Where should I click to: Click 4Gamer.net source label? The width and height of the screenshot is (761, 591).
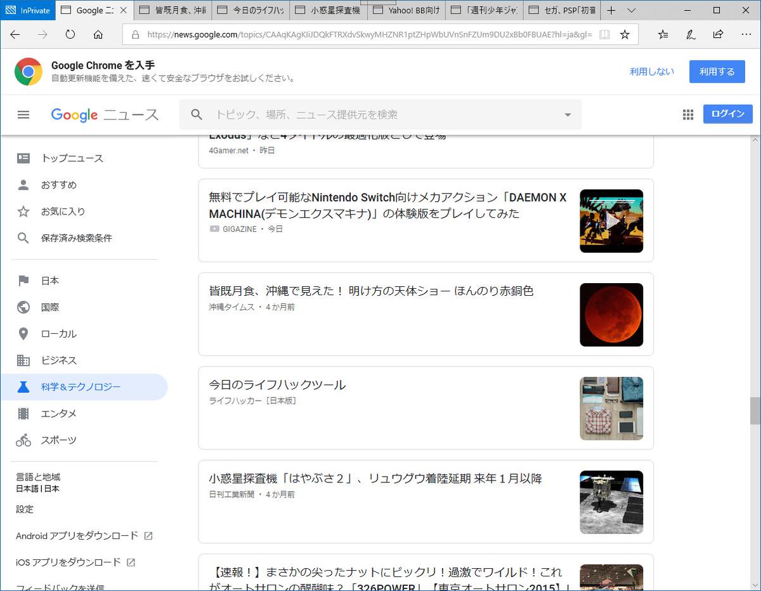228,150
